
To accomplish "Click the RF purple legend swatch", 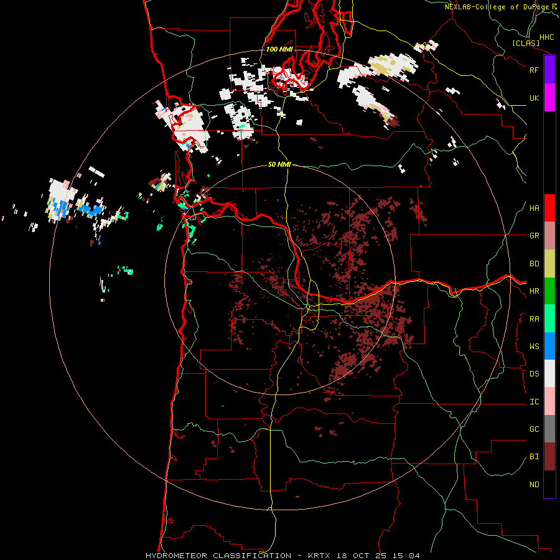I will pos(549,70).
